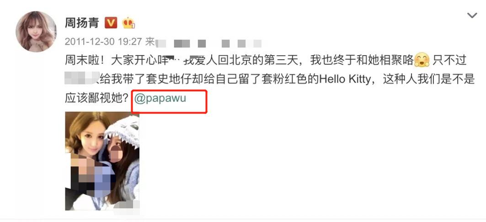The height and width of the screenshot is (222, 486).
Task: Click the 周扬青 username link
Action: (x=82, y=23)
